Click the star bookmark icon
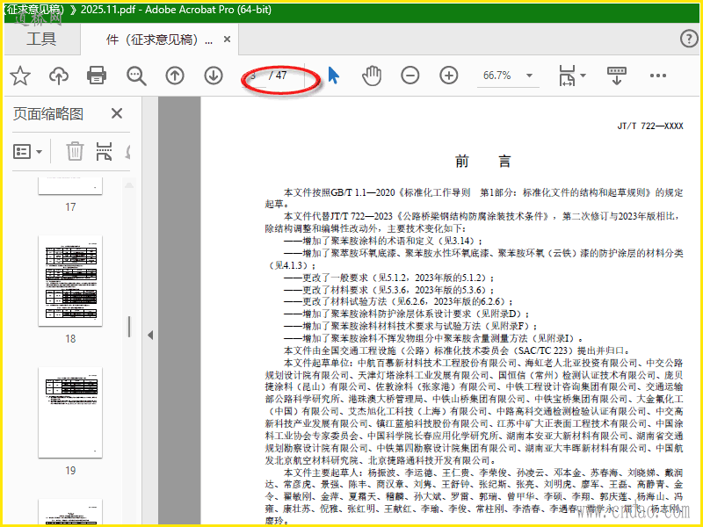This screenshot has width=703, height=527. (x=20, y=76)
